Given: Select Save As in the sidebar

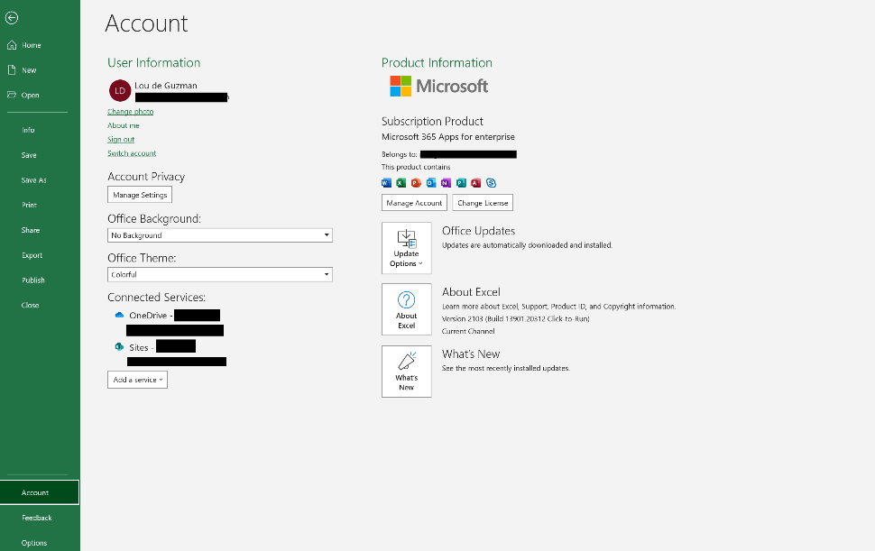Looking at the screenshot, I should pyautogui.click(x=34, y=180).
